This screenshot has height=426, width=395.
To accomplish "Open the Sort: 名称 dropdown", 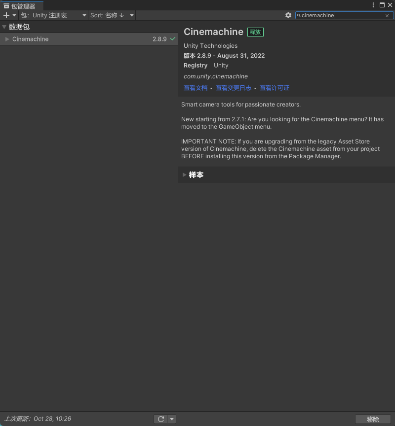I will (112, 15).
